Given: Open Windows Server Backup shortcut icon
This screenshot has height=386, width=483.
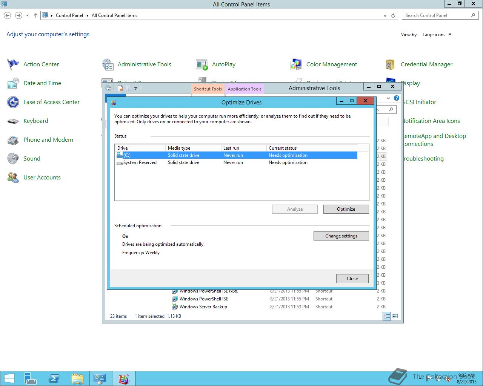Looking at the screenshot, I should click(175, 307).
